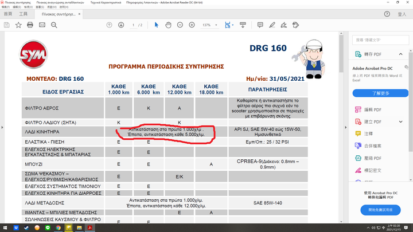Click the ΦΙΛΤΡΟ ΑΕΡΟΣ row label

42,108
